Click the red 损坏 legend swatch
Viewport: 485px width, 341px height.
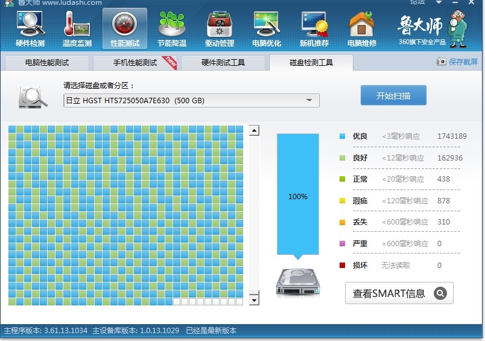(x=342, y=265)
